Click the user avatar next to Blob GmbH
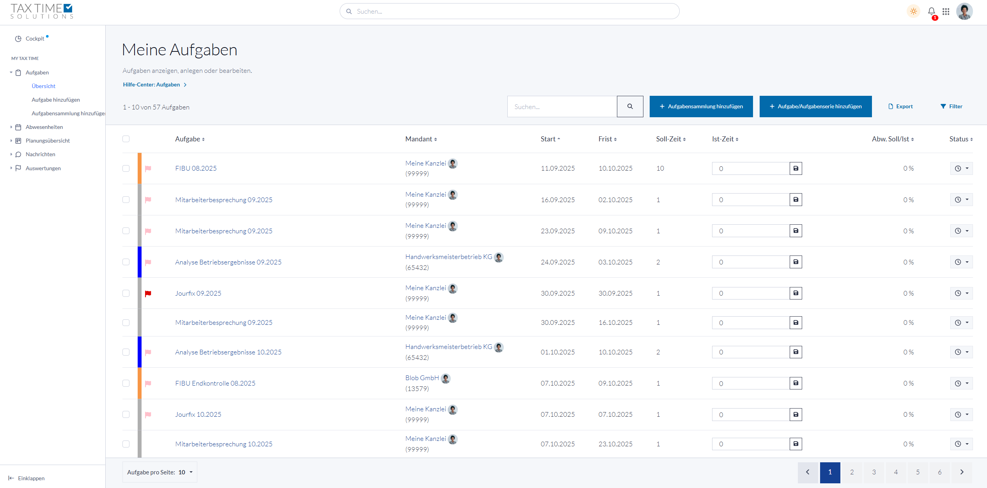The image size is (987, 488). pyautogui.click(x=446, y=378)
